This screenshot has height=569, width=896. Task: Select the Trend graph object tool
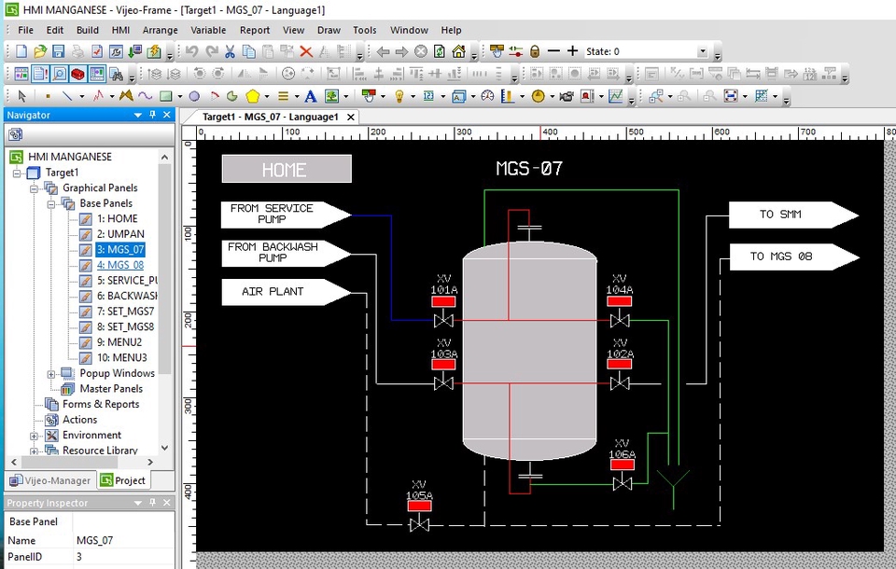(x=615, y=96)
